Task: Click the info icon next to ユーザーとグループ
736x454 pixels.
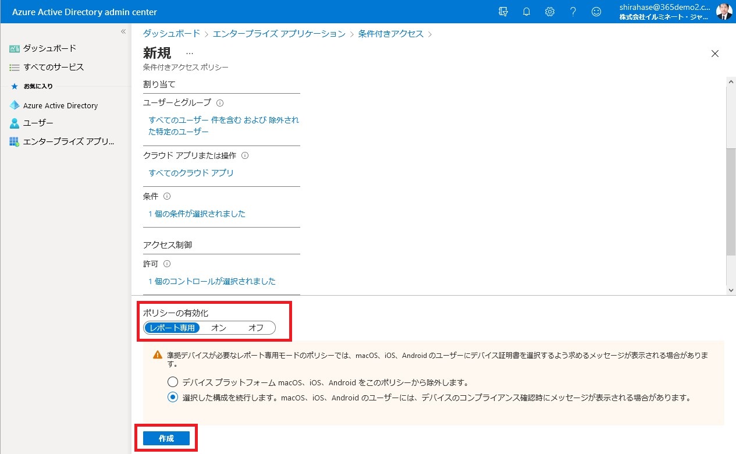Action: click(x=220, y=103)
